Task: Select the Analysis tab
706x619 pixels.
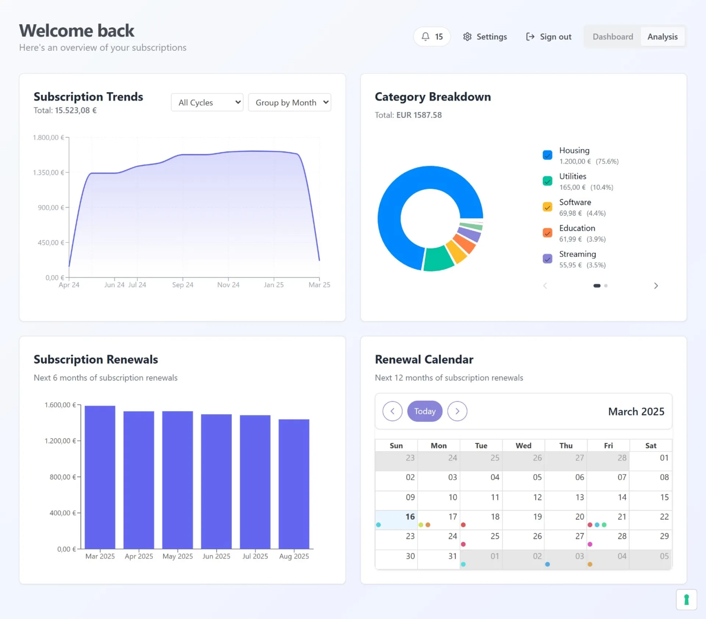Action: pos(662,37)
